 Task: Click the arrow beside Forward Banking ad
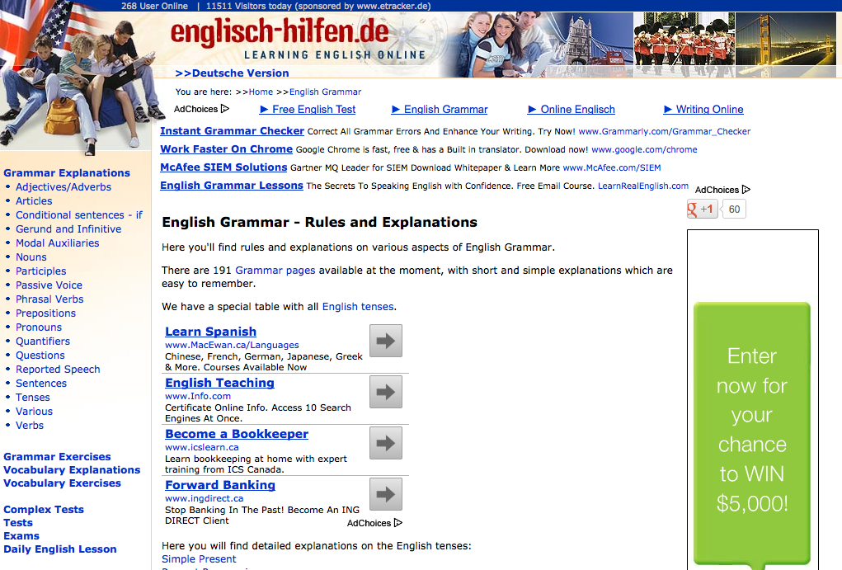pos(385,494)
